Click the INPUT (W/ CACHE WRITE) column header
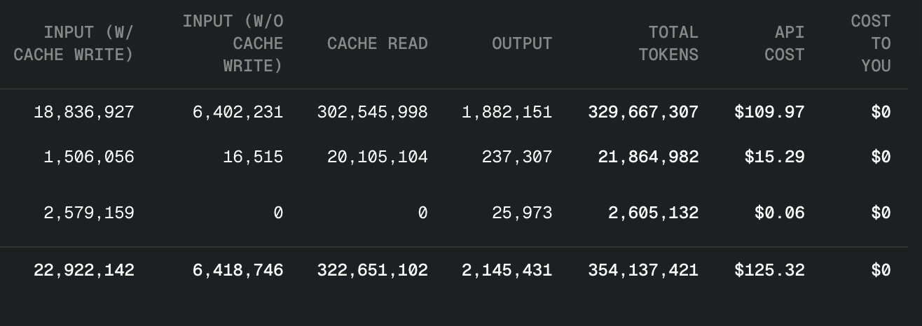Screen dimensions: 922x326 [x=74, y=43]
